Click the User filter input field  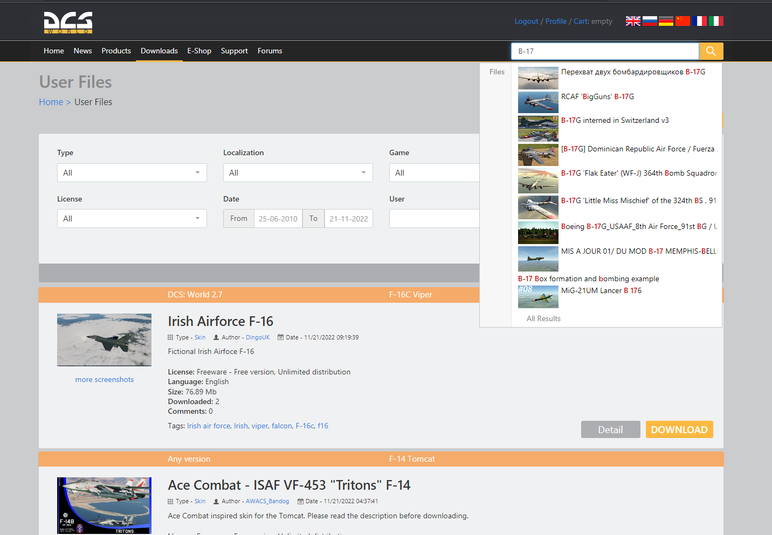(434, 219)
